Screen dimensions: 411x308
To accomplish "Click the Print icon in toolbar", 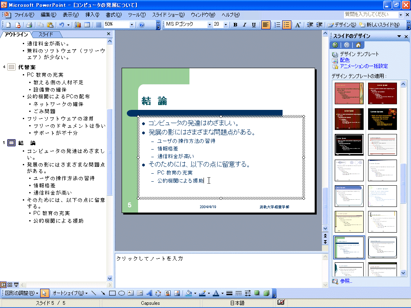I will tap(29, 25).
